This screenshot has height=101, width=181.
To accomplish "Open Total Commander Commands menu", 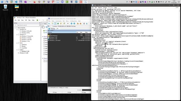I will point(59,21).
